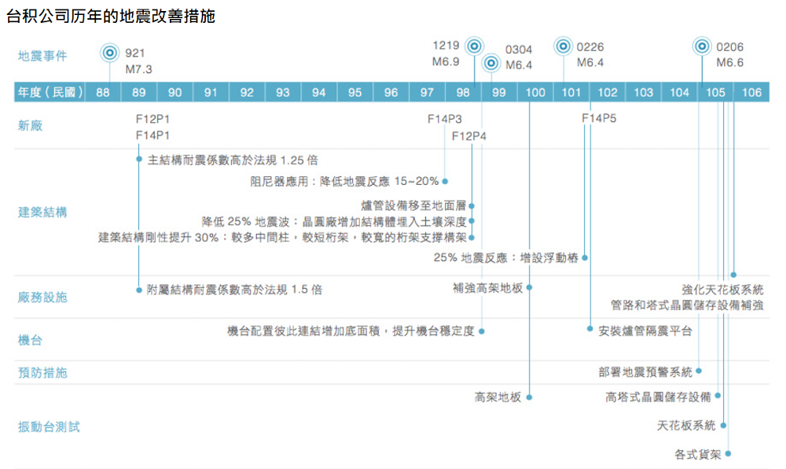Click the text 阻尼器應用：降低地震反應 15~20%
The height and width of the screenshot is (469, 786).
[344, 181]
